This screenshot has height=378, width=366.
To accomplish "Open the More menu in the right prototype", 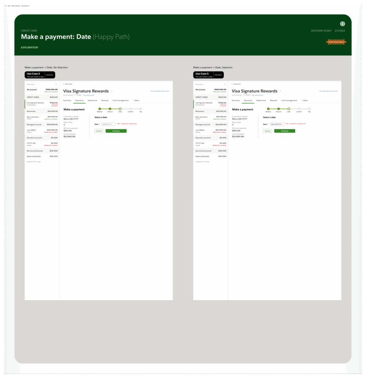I will click(x=305, y=100).
